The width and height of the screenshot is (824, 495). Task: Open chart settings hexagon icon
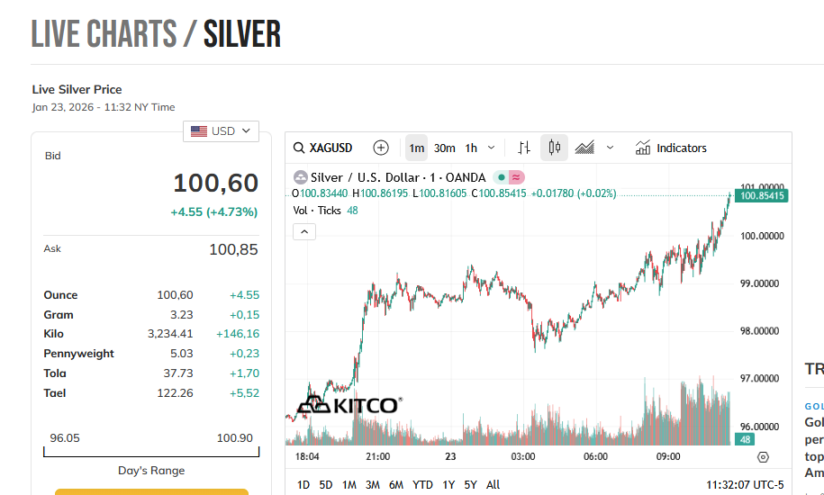pos(763,457)
